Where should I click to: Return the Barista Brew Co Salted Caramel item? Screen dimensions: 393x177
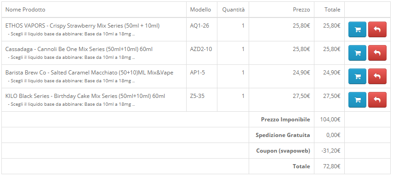point(377,76)
